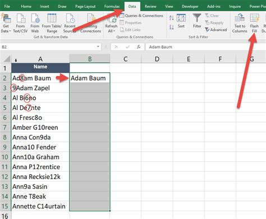
Task: Click the Refresh All button
Action: point(111,24)
